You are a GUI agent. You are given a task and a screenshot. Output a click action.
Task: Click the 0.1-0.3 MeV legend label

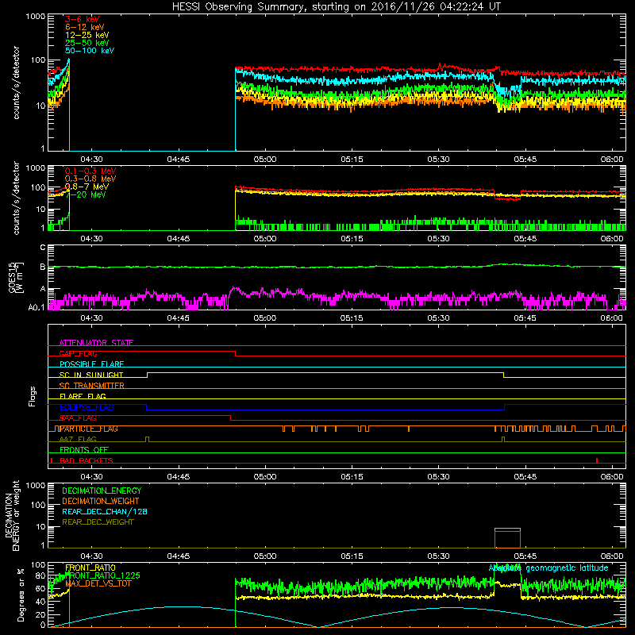[x=90, y=171]
